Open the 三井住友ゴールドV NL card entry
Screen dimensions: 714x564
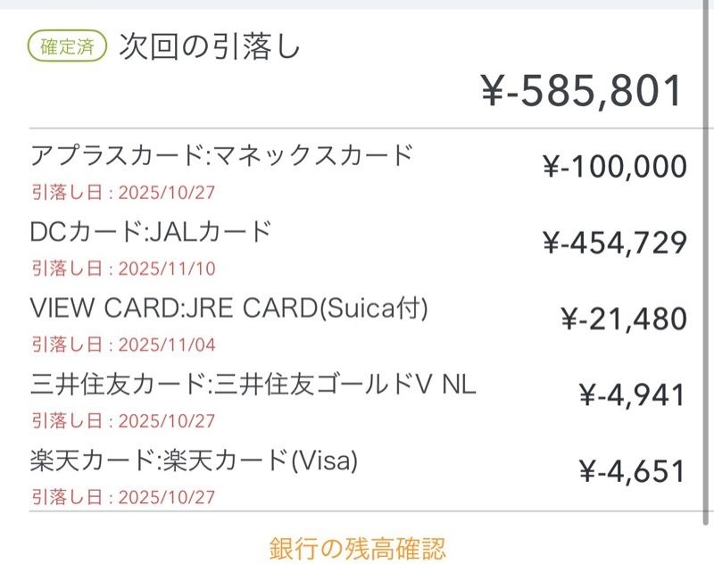tap(253, 385)
